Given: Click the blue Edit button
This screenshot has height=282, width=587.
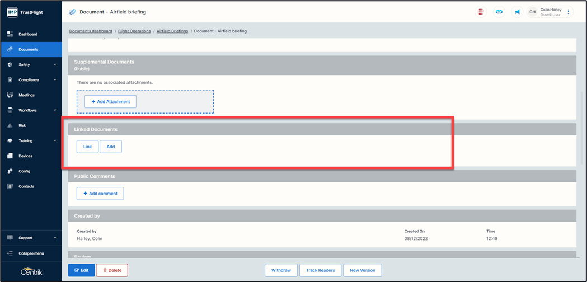Looking at the screenshot, I should tap(81, 270).
